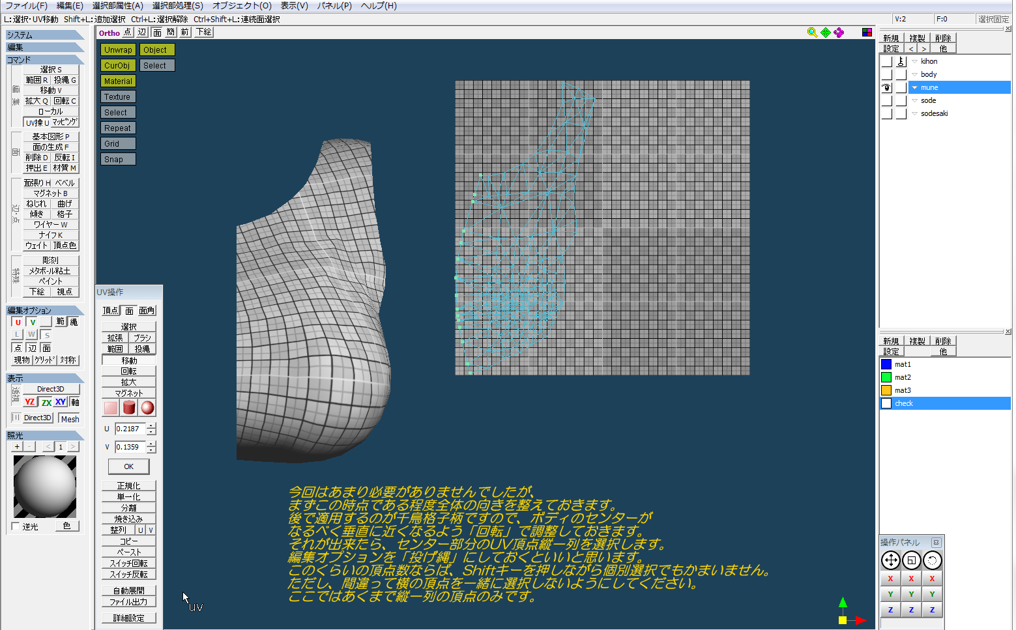Click 自動展開 in the UV操作 panel

(x=128, y=591)
